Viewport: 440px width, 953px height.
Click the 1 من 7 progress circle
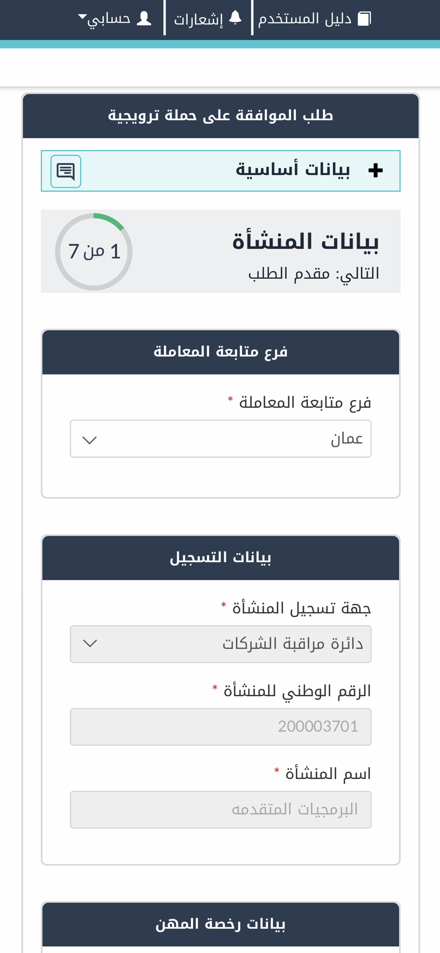(x=94, y=252)
